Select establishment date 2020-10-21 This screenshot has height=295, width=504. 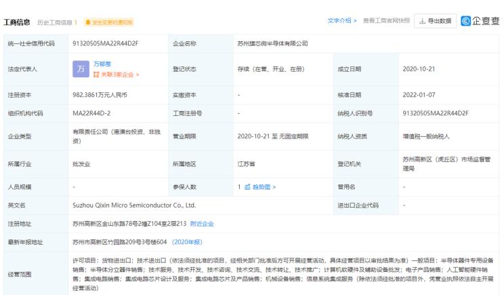pos(419,69)
